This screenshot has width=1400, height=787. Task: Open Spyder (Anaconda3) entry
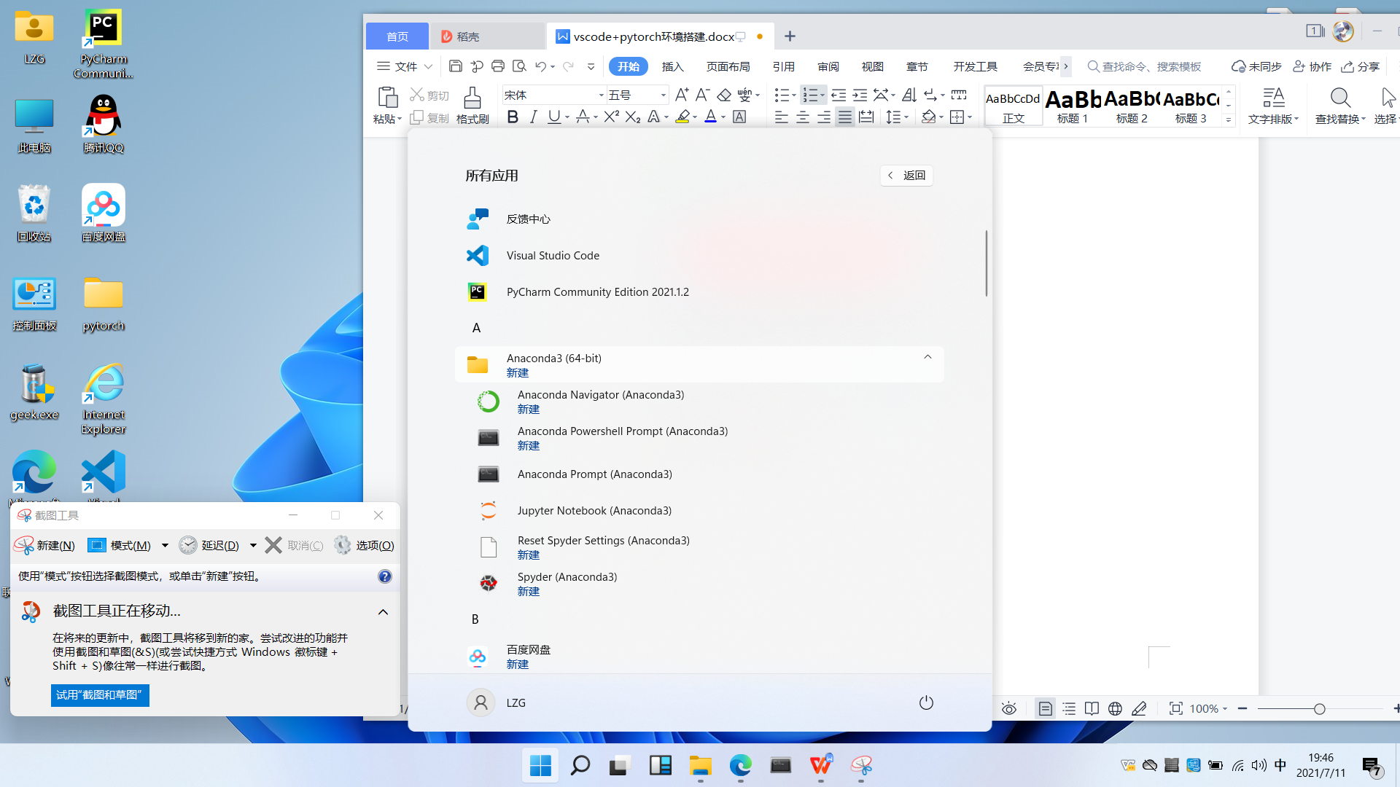[699, 583]
